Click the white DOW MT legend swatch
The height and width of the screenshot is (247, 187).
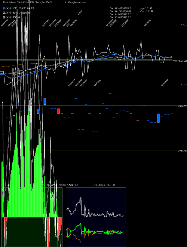tap(4, 13)
